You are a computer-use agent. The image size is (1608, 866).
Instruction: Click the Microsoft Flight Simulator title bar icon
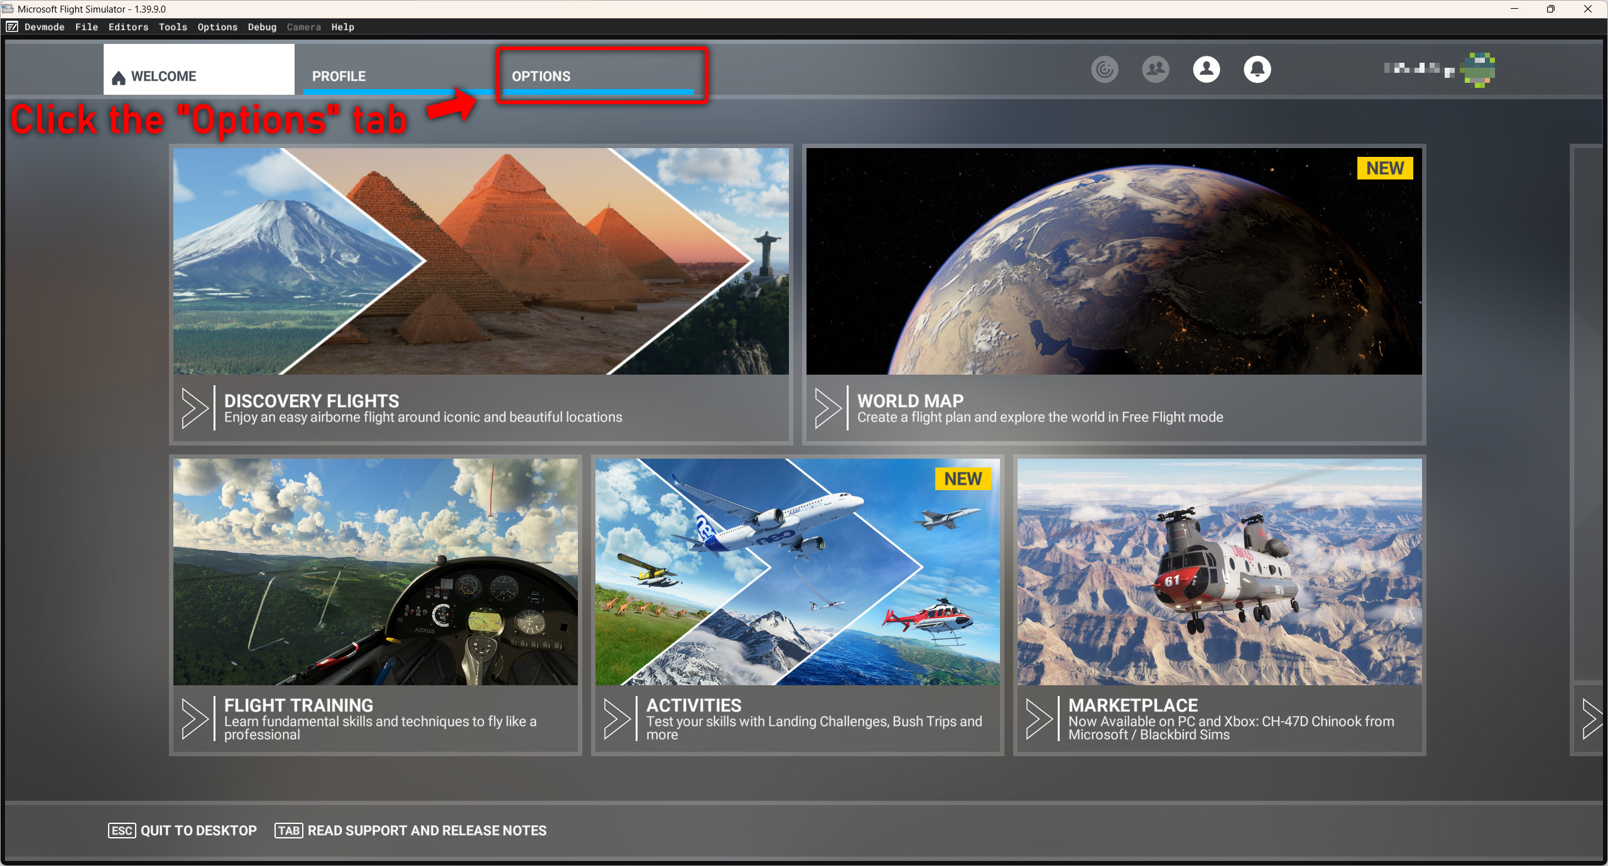tap(8, 9)
